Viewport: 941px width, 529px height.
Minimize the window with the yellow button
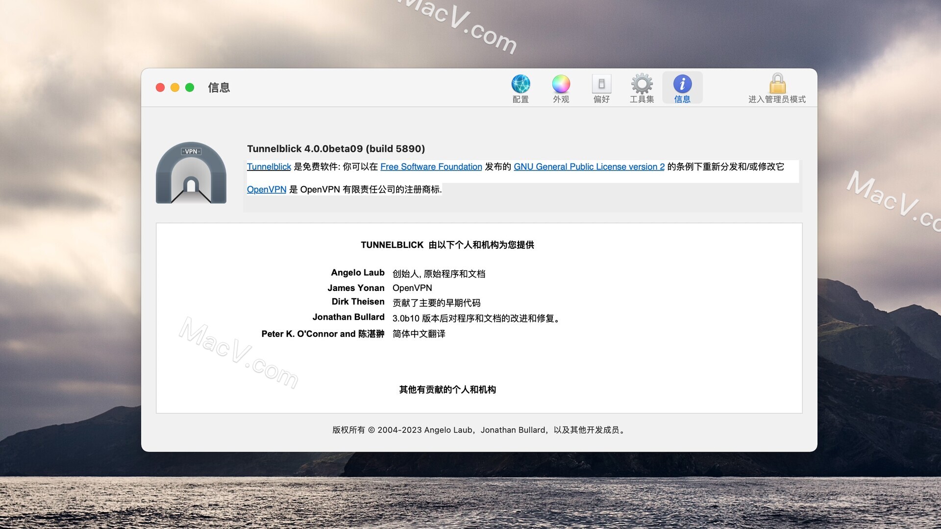click(x=175, y=88)
